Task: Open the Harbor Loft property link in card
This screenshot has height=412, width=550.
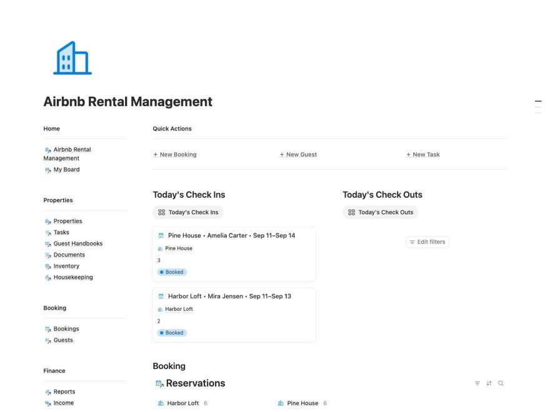Action: [x=176, y=309]
